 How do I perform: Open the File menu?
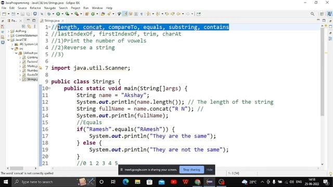tap(4, 8)
